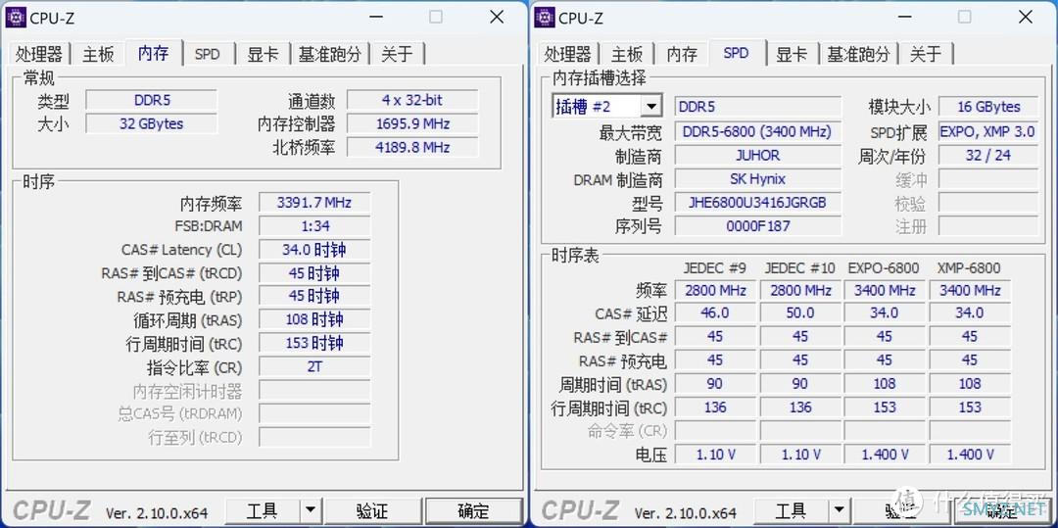This screenshot has height=528, width=1058.
Task: Expand the 插槽 #2 memory slot dropdown
Action: point(650,107)
